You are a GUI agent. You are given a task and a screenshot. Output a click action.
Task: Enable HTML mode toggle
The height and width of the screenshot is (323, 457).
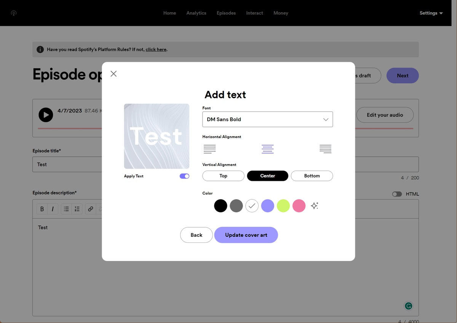[397, 194]
